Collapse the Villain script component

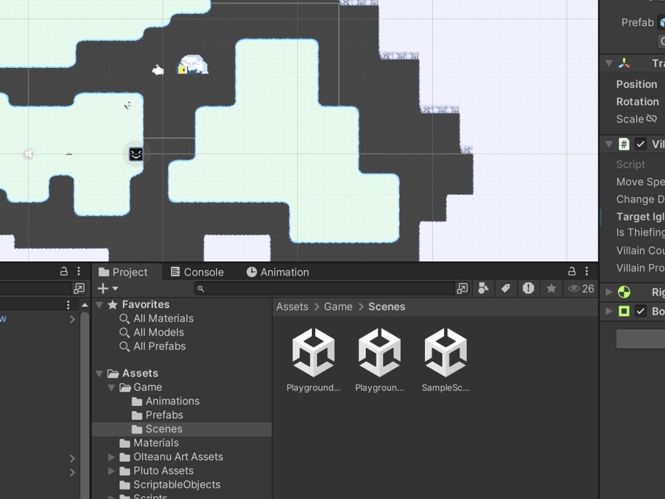(609, 144)
